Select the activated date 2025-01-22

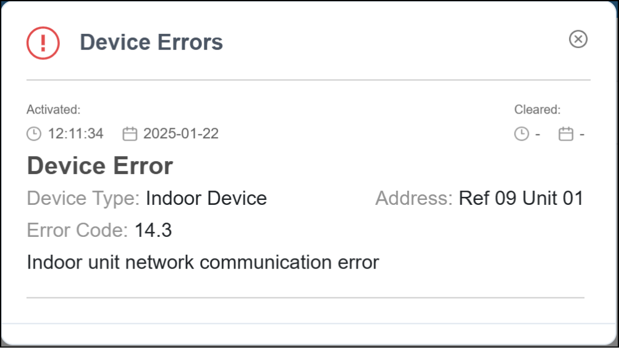[180, 133]
